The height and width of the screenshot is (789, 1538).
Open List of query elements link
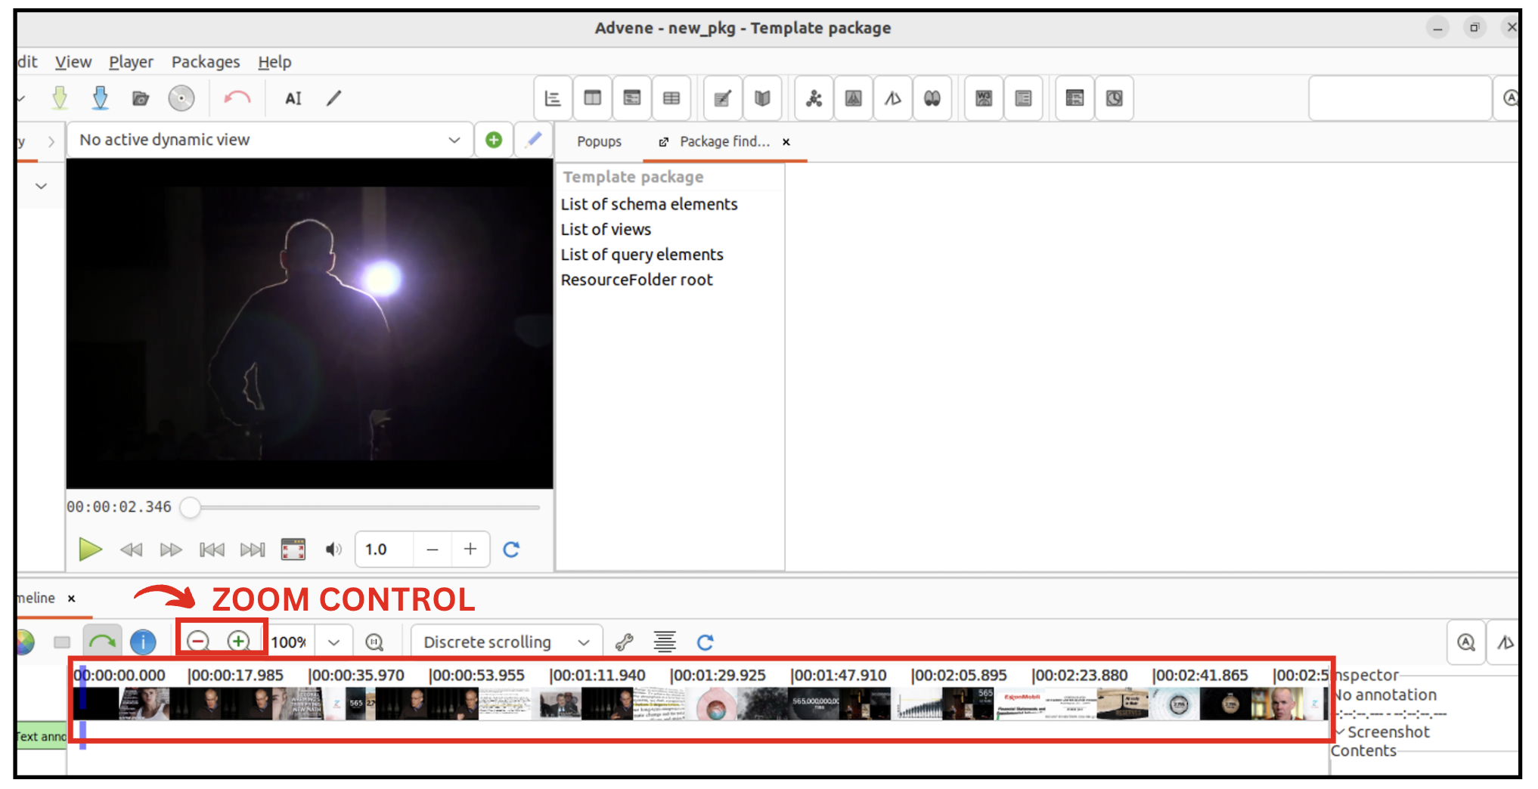pos(642,255)
